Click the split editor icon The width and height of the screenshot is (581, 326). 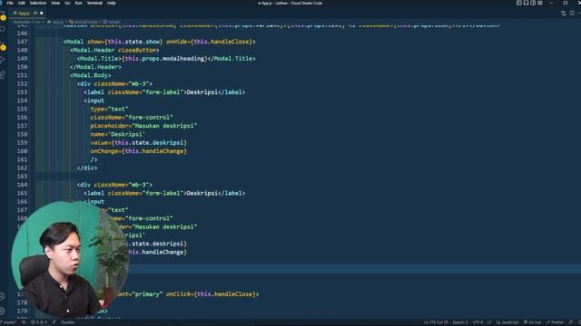click(572, 14)
